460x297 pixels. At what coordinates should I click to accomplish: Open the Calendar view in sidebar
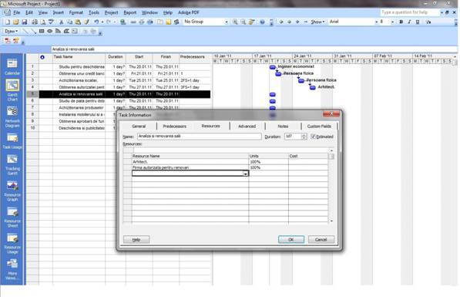coord(12,66)
